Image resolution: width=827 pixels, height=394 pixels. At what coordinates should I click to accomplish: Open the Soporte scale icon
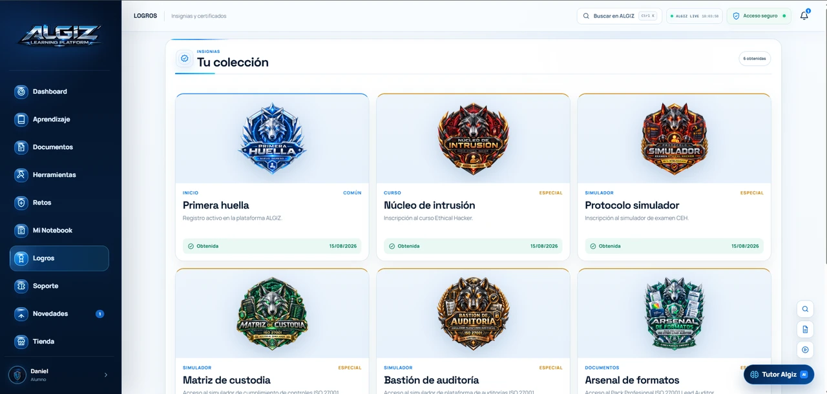(x=21, y=286)
